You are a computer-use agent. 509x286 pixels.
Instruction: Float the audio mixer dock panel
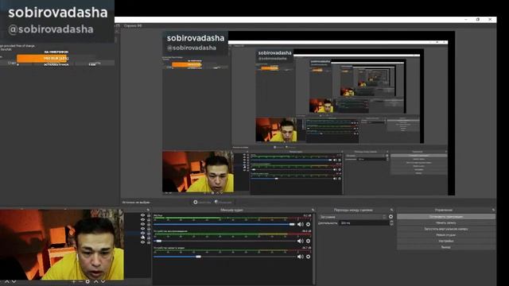point(313,210)
